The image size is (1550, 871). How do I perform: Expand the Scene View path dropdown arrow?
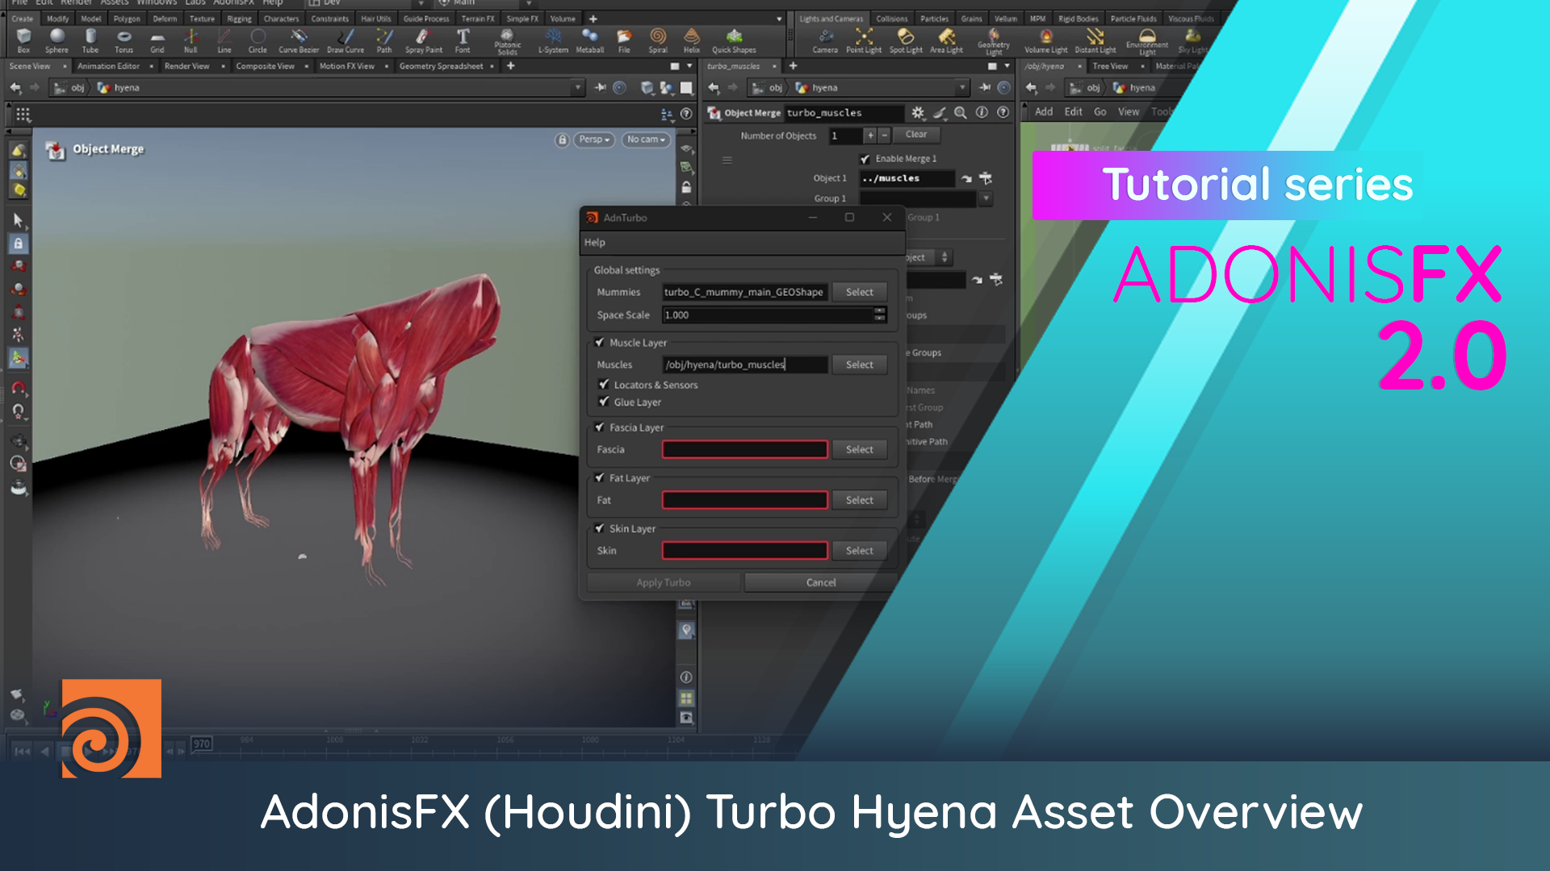pos(578,87)
